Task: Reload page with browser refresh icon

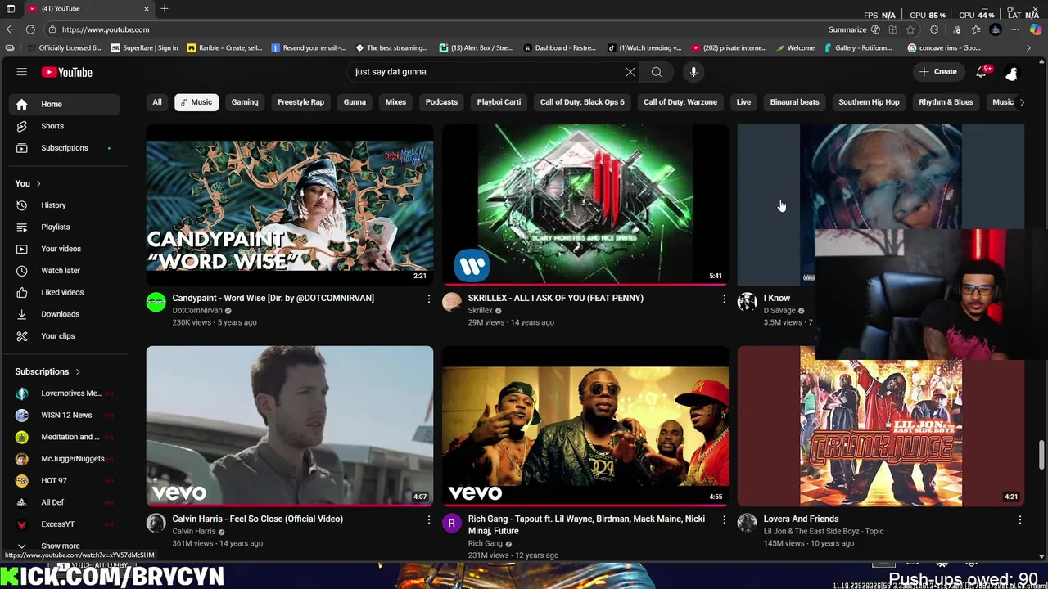Action: click(30, 29)
